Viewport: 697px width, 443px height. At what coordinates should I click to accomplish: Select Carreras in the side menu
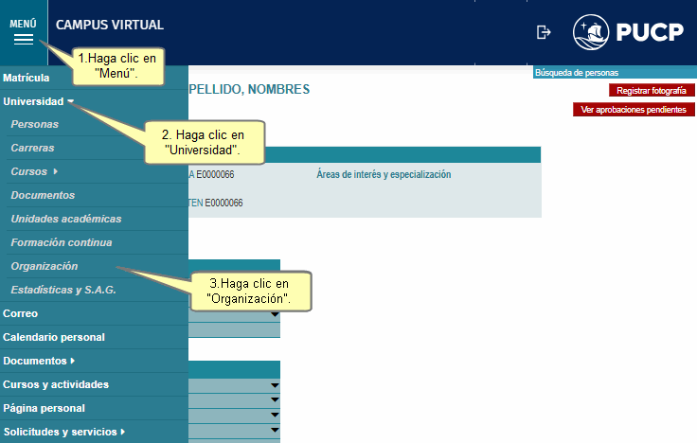tap(32, 148)
